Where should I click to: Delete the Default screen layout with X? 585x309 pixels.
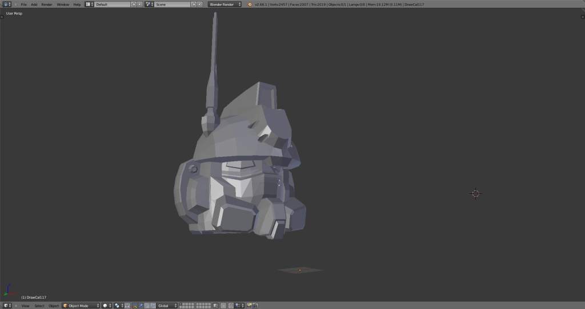point(139,4)
